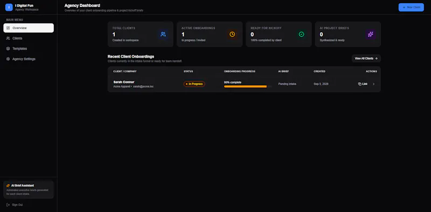Click the Agency Settings gear icon

pyautogui.click(x=8, y=59)
